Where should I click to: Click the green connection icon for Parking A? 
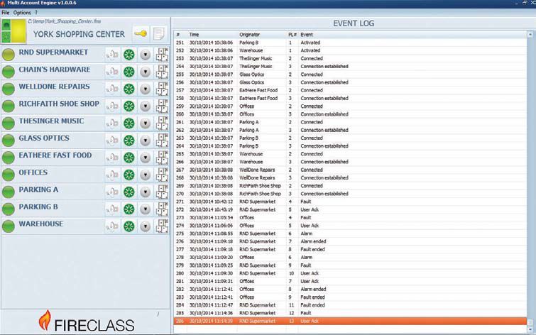pos(129,192)
